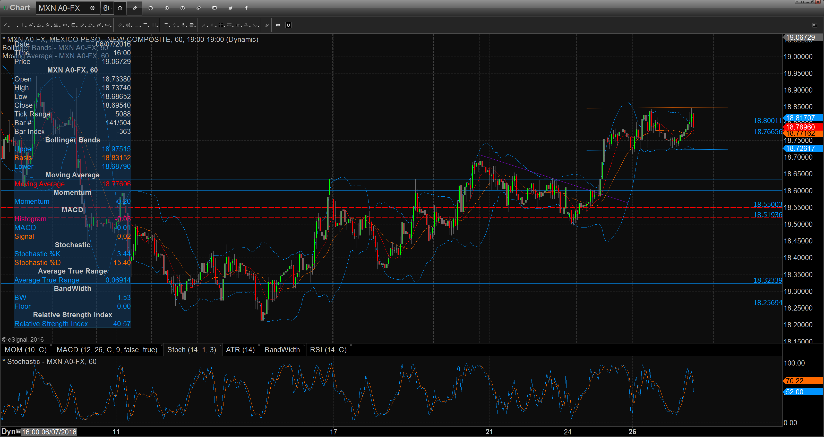Click the 18.32339 price level label

[x=768, y=280]
